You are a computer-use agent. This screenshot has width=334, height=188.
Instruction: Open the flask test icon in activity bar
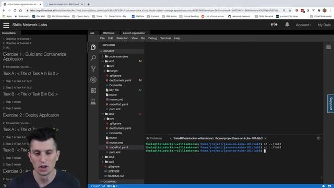coord(93,101)
